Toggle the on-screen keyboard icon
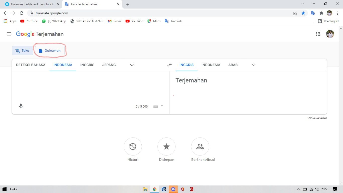 tap(155, 107)
